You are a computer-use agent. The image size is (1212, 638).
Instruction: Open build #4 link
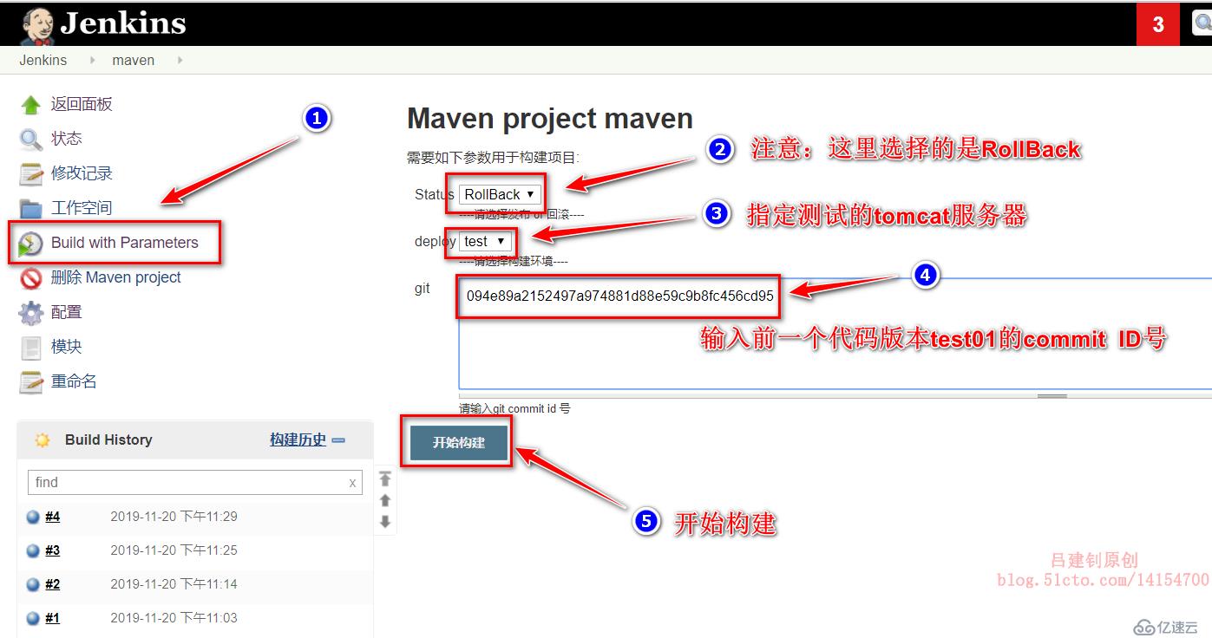click(52, 517)
